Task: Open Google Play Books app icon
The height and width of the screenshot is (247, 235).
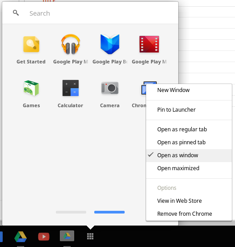Action: tap(110, 44)
